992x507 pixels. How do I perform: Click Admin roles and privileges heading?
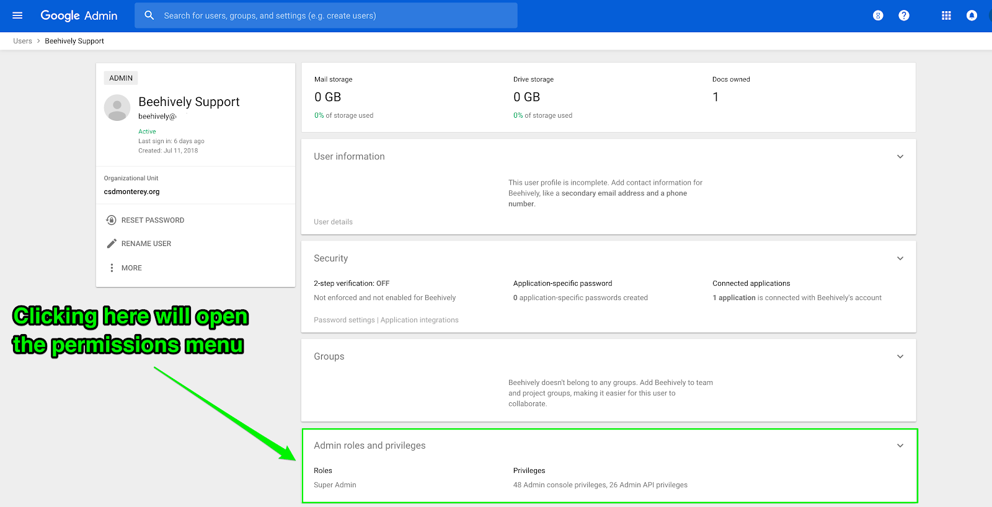[x=370, y=446]
